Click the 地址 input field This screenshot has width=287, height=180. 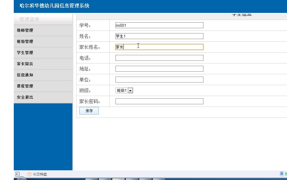[x=159, y=69]
